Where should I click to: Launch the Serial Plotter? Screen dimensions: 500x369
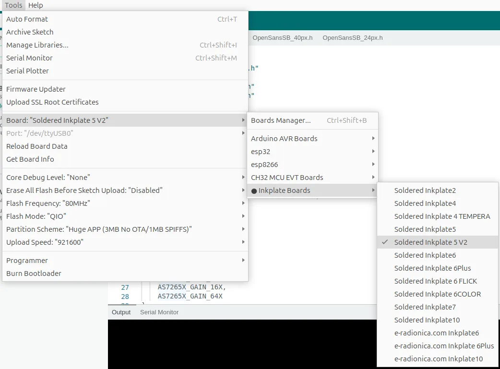click(x=28, y=71)
